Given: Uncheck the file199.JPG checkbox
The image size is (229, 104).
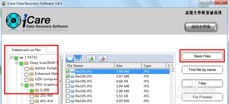Looking at the screenshot, I should point(68,76).
